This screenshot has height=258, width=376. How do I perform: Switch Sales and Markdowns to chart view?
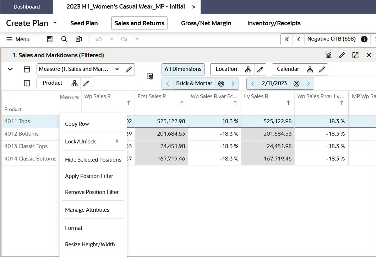pos(328,55)
